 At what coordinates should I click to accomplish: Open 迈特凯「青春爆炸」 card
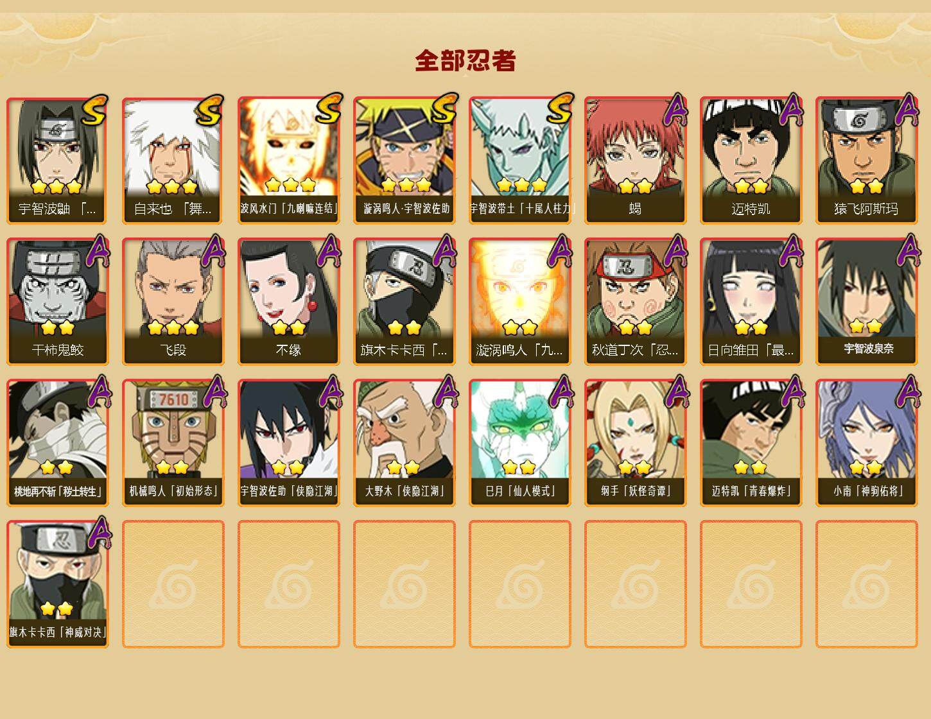click(751, 443)
